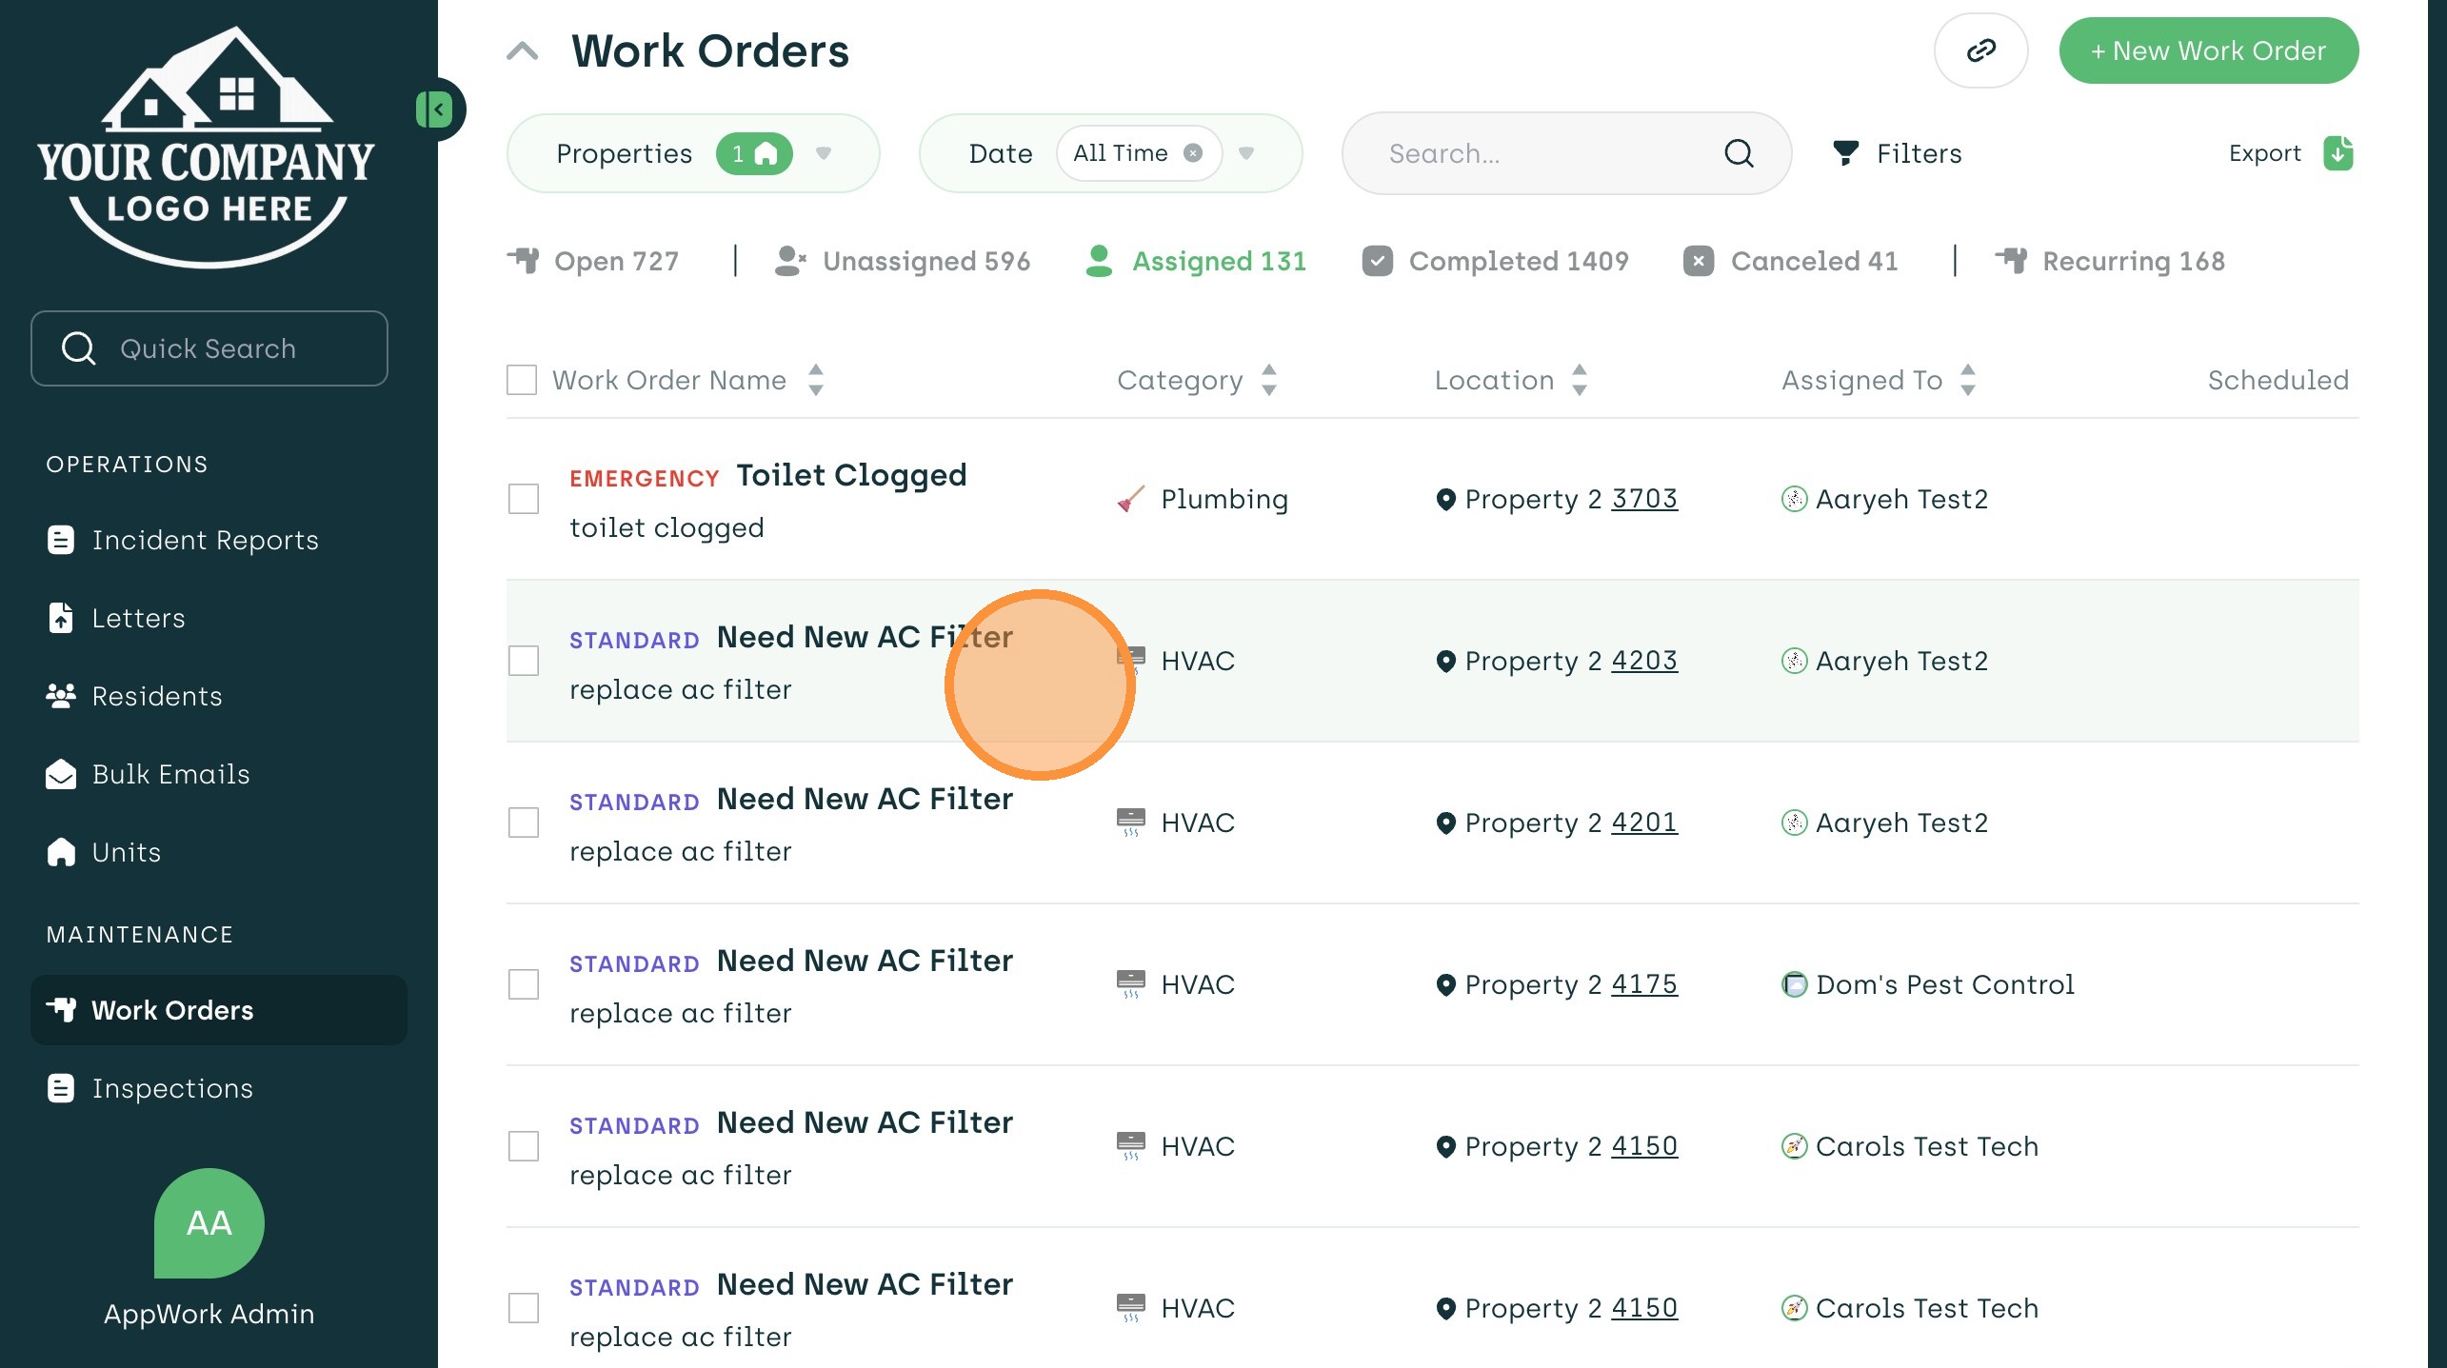The width and height of the screenshot is (2447, 1368).
Task: Click the search magnifier icon in Search field
Action: [1739, 153]
